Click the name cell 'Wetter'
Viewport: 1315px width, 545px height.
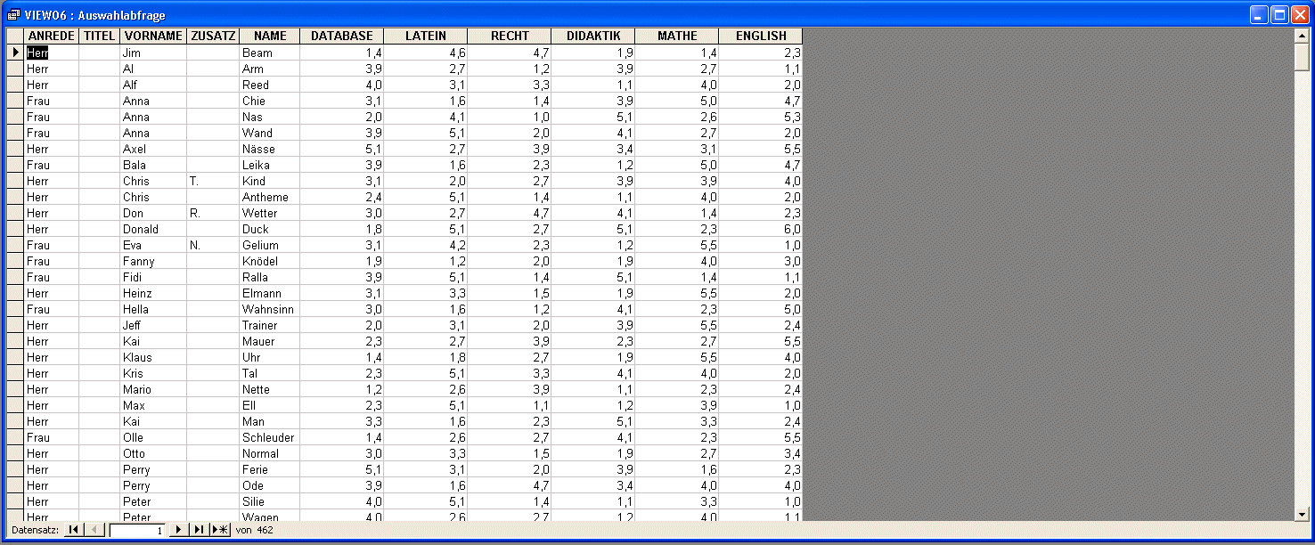point(270,213)
